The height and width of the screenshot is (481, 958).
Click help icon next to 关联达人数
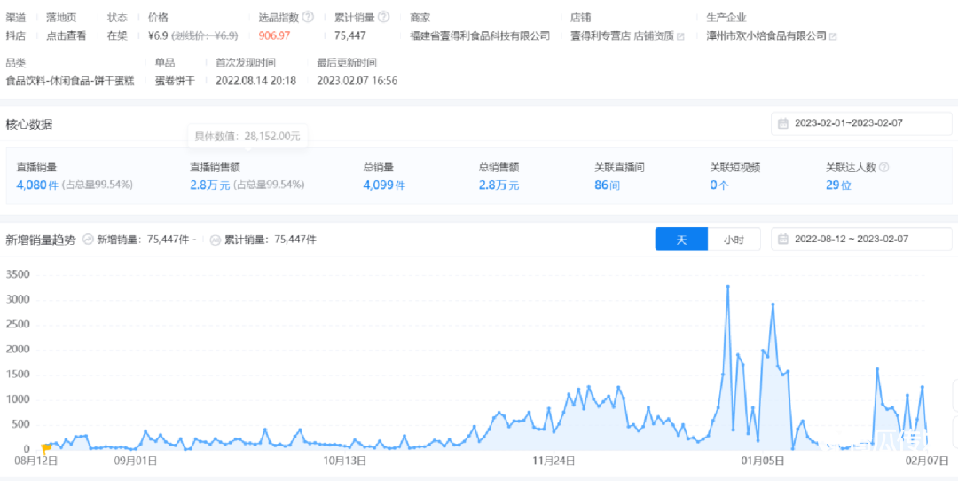tap(883, 167)
